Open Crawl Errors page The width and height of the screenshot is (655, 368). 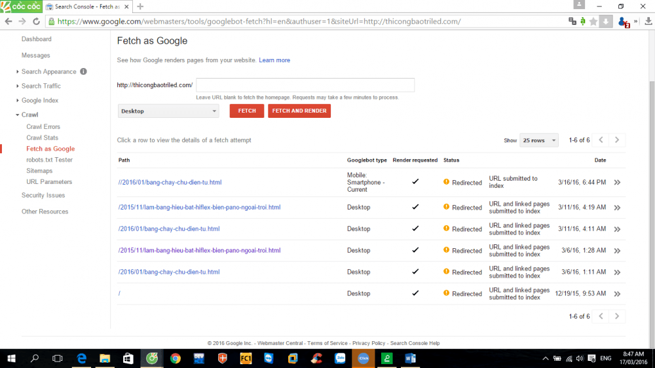click(43, 126)
